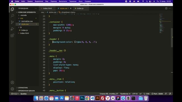Split the editor to the right
Image resolution: width=182 pixels, height=102 pixels.
coord(166,8)
